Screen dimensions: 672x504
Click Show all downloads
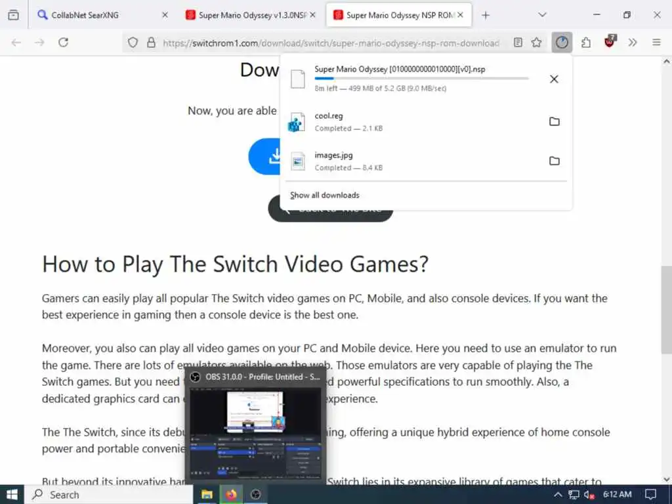click(324, 196)
